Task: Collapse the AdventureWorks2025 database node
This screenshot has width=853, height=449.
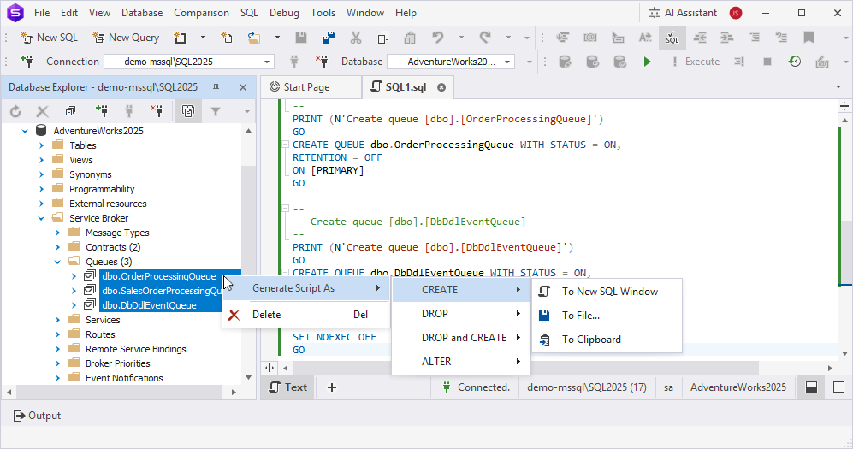Action: coord(25,131)
